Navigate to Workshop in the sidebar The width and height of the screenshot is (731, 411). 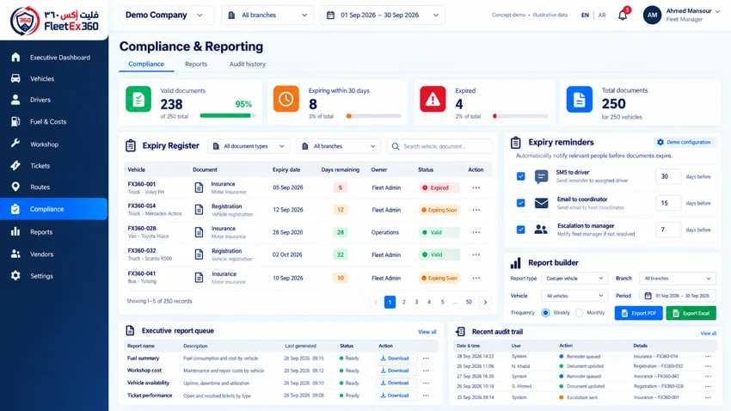coord(54,144)
